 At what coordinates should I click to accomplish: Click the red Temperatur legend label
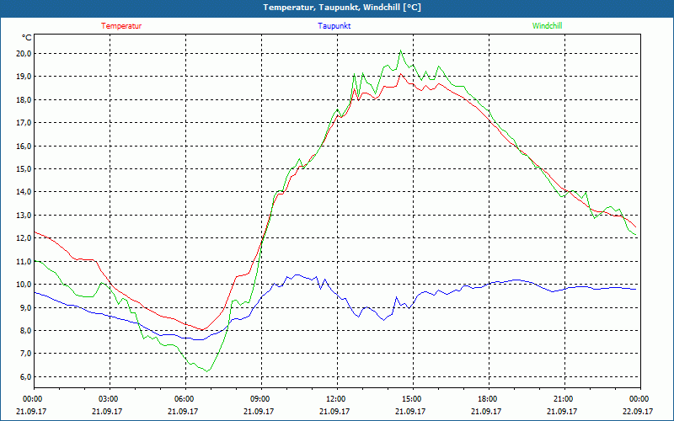121,26
